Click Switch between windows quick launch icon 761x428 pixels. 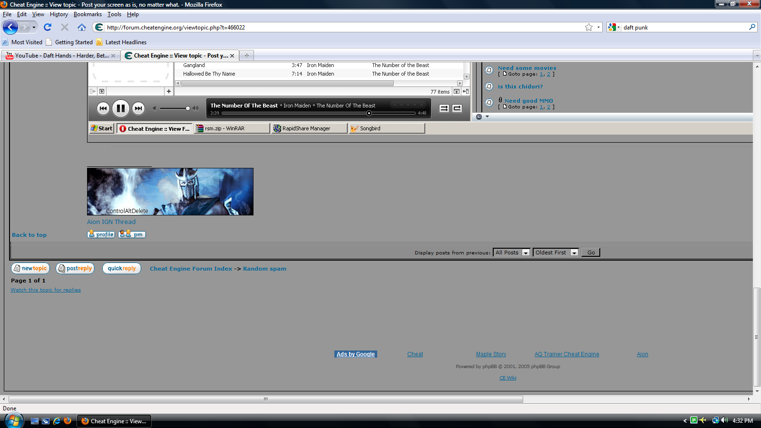[46, 421]
